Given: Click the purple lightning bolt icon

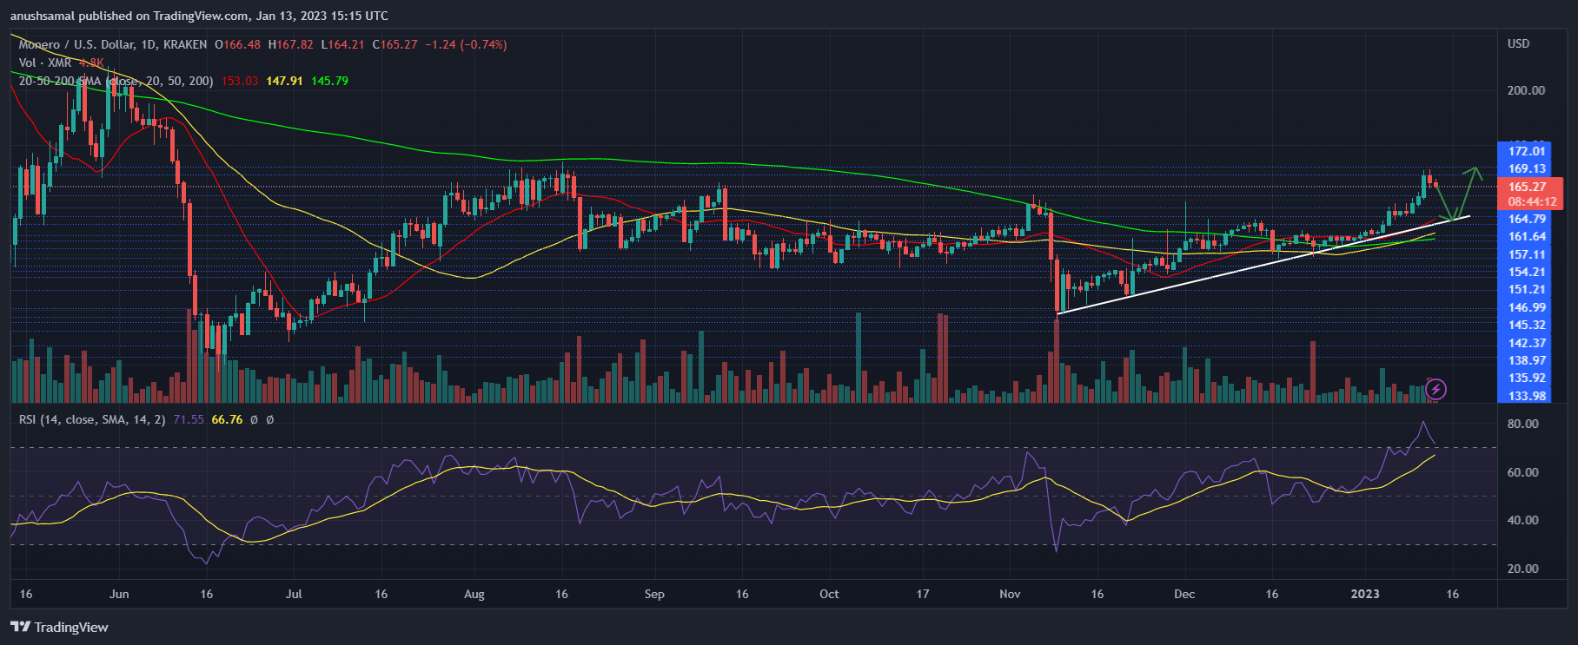Looking at the screenshot, I should [x=1435, y=389].
